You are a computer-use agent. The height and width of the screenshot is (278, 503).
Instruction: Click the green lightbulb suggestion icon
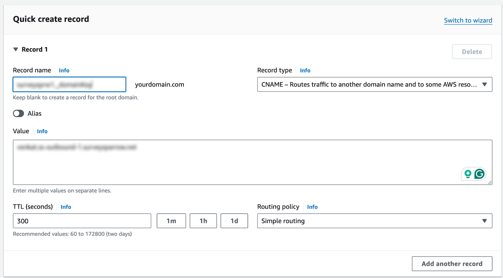click(x=468, y=174)
